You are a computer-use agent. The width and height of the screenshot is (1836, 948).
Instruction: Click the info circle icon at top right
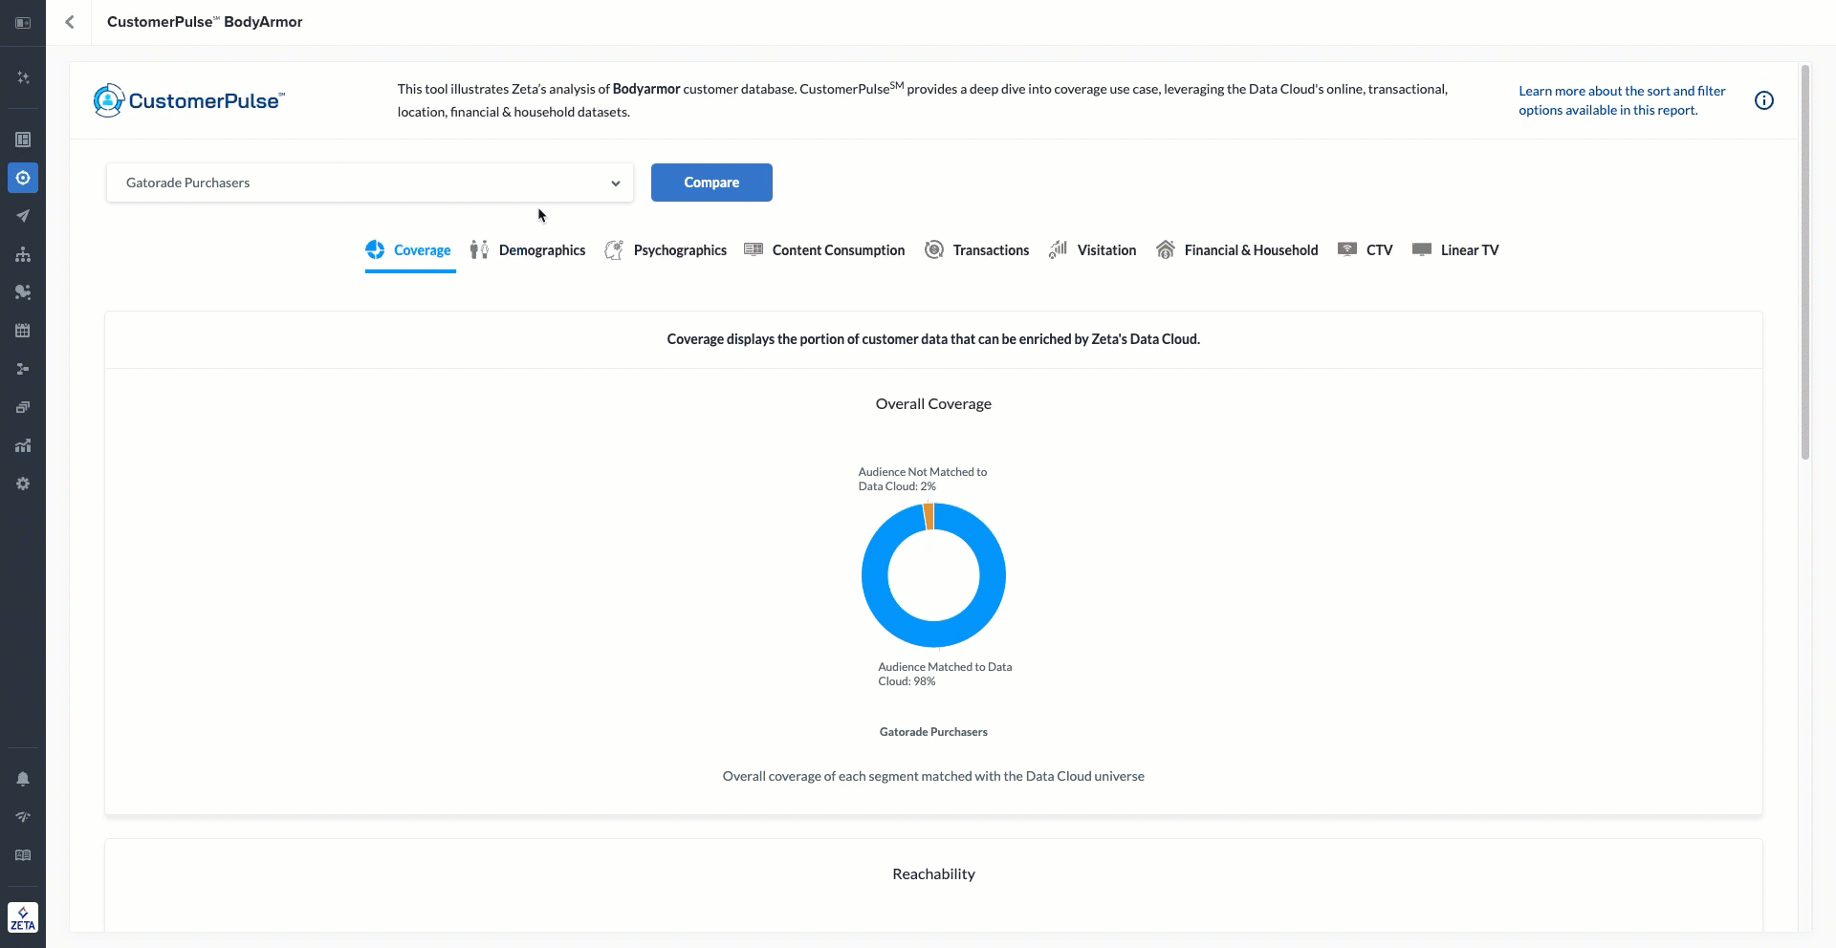click(1764, 100)
